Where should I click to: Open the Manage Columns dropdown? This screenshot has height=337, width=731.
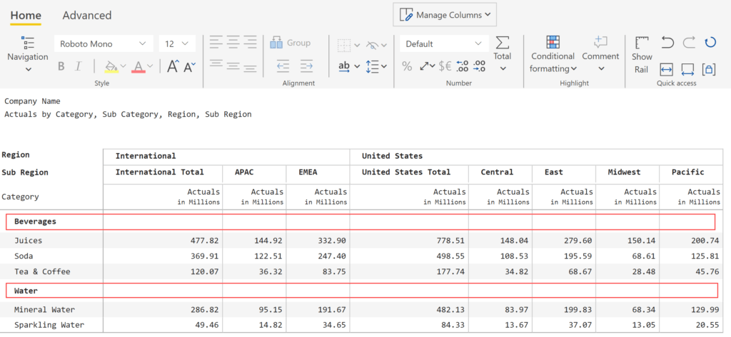tap(445, 15)
